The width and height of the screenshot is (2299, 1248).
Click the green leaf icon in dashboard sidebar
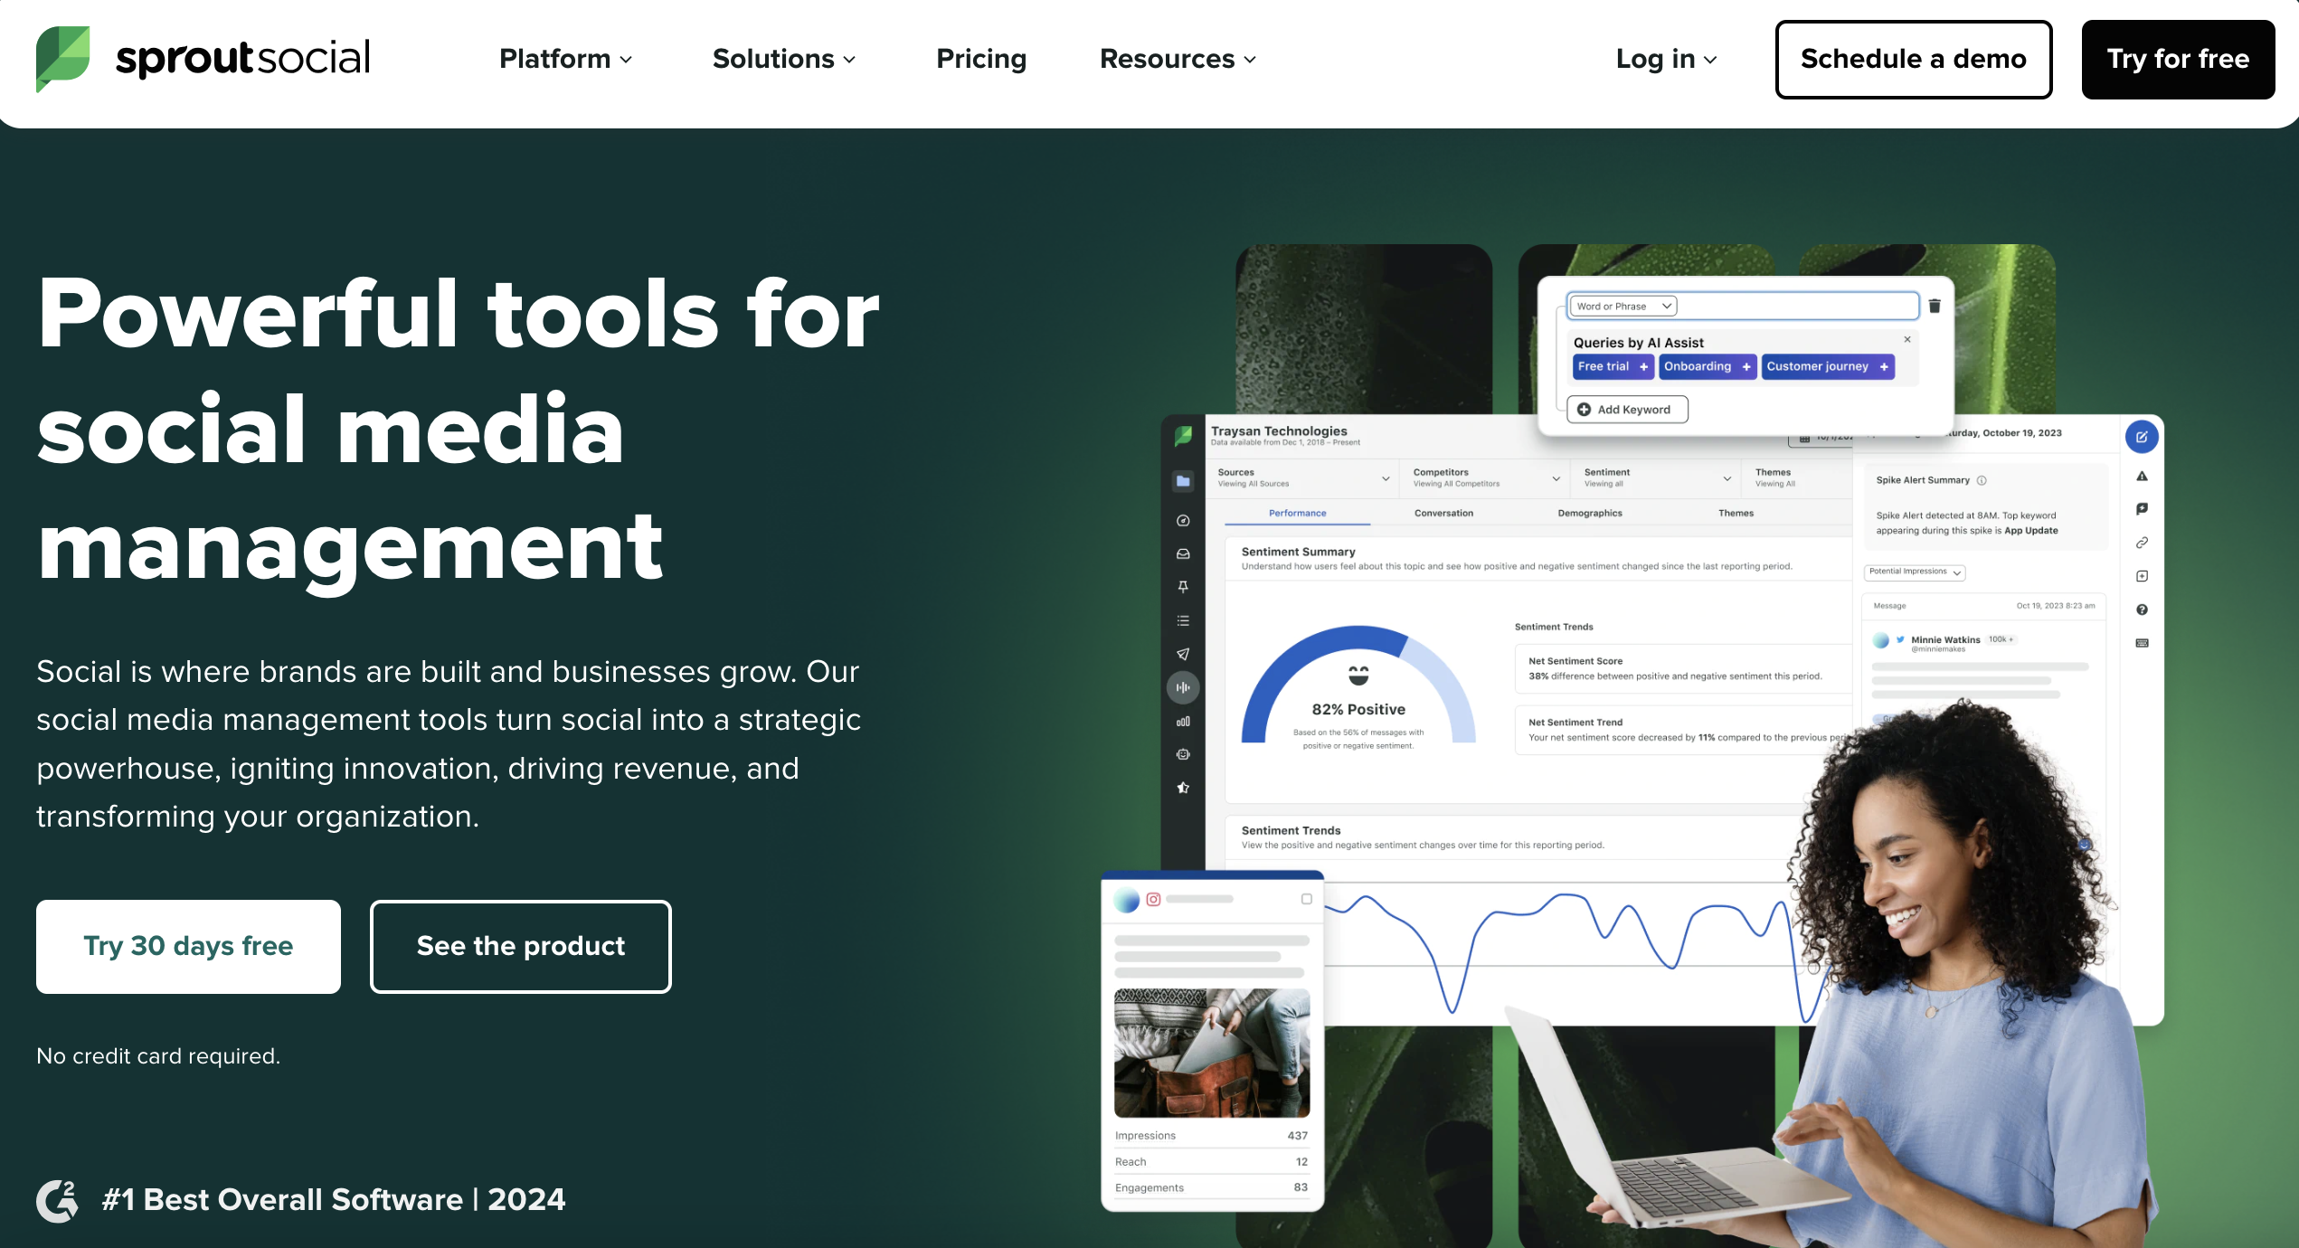(x=1183, y=437)
